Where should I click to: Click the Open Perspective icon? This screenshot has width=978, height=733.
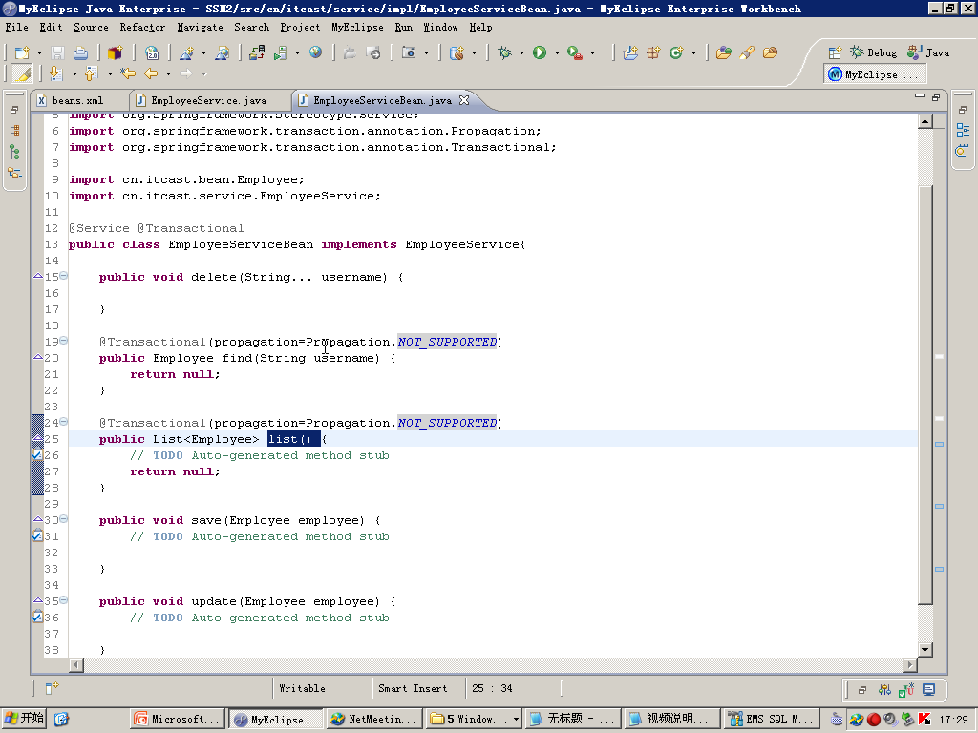click(x=835, y=53)
